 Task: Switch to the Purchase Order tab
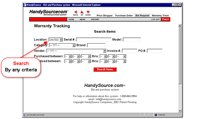[x=124, y=16]
